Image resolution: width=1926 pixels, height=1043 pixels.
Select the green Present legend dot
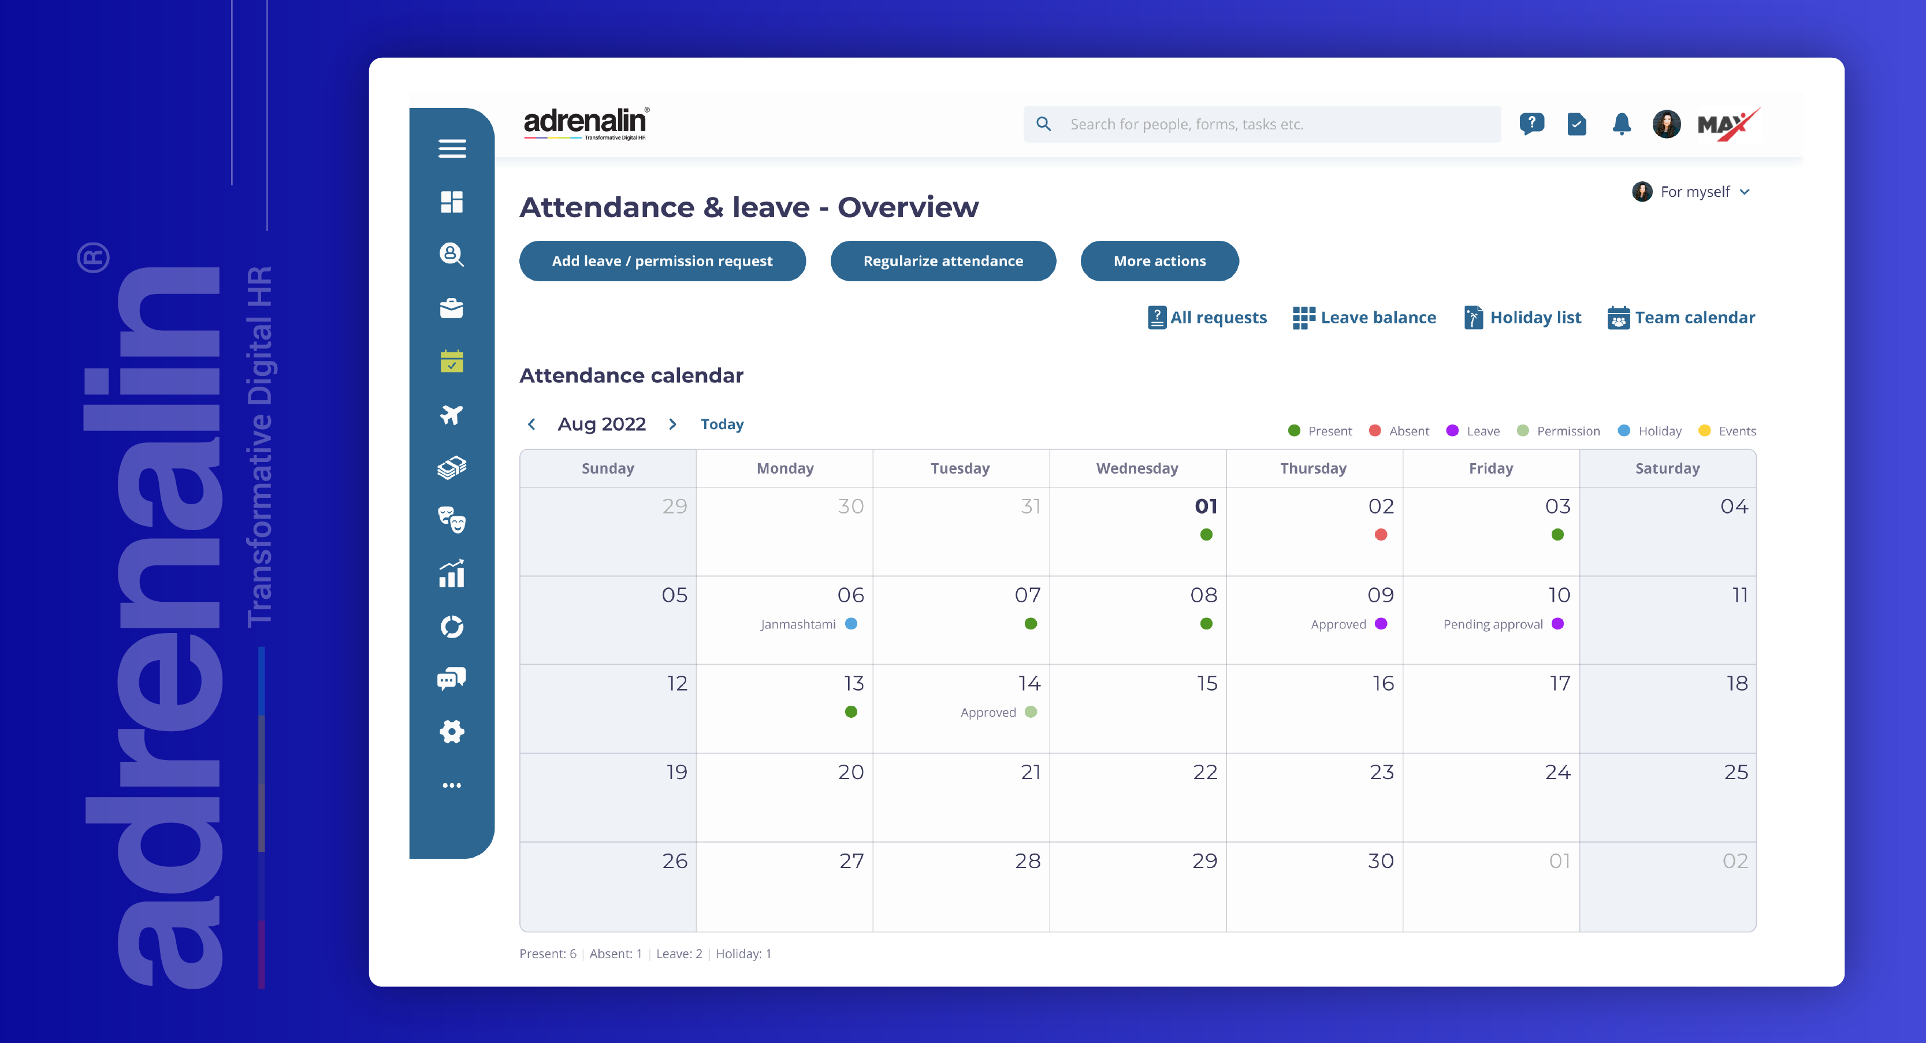click(1293, 431)
